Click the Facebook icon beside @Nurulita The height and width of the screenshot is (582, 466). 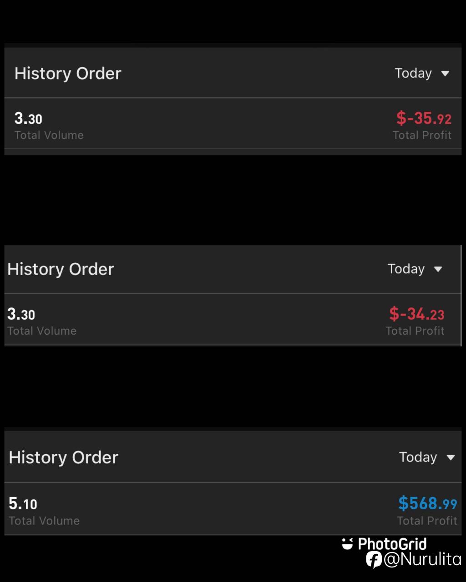pos(374,560)
